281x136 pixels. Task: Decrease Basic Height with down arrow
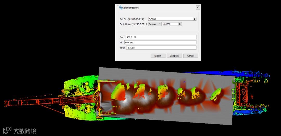coord(180,25)
